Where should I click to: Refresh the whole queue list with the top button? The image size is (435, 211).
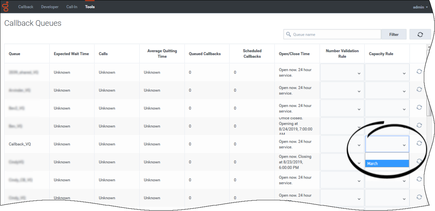420,34
